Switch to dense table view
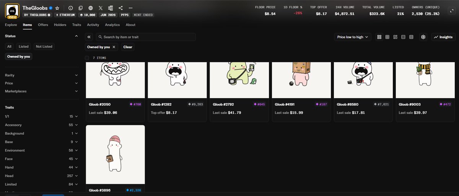This screenshot has height=196, width=459. click(x=411, y=37)
